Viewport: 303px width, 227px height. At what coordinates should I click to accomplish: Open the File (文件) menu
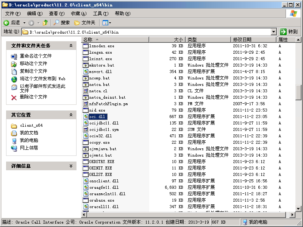pos(13,14)
